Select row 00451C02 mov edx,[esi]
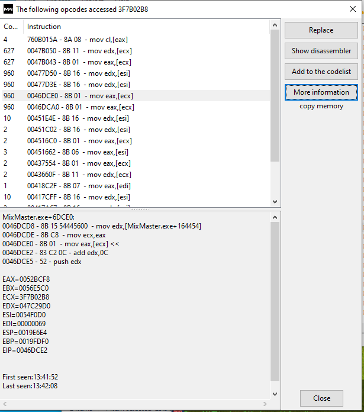 (136, 130)
